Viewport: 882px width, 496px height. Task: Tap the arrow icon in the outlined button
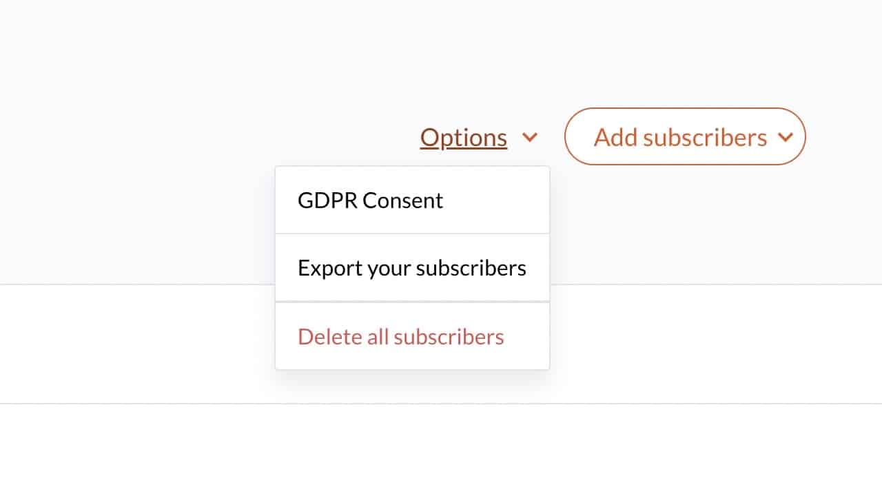tap(786, 137)
